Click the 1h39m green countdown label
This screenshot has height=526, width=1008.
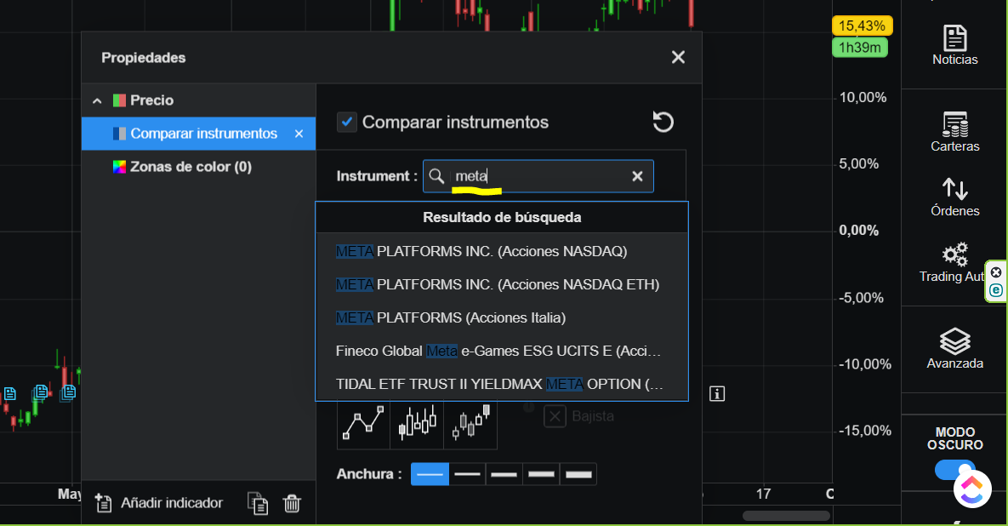(859, 48)
